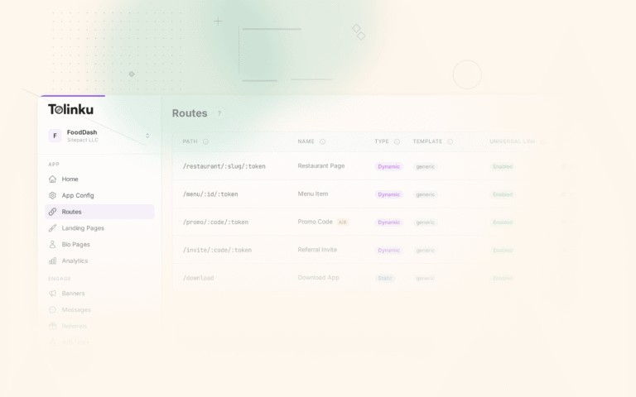636x397 pixels.
Task: Open the /promo/:code/:token route
Action: click(215, 222)
